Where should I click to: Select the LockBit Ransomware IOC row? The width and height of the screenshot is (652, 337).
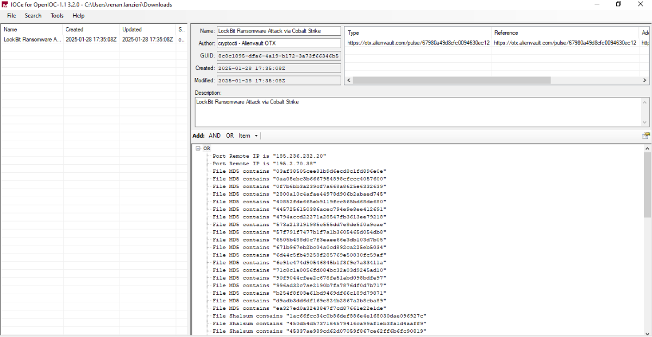click(x=93, y=40)
